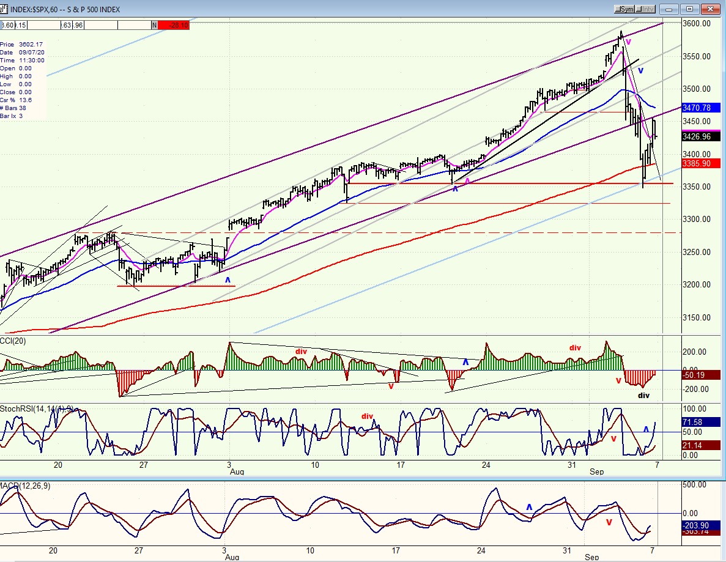Screen dimensions: 726x562
Task: Click the CCI -50.19 value label
Action: coord(700,375)
